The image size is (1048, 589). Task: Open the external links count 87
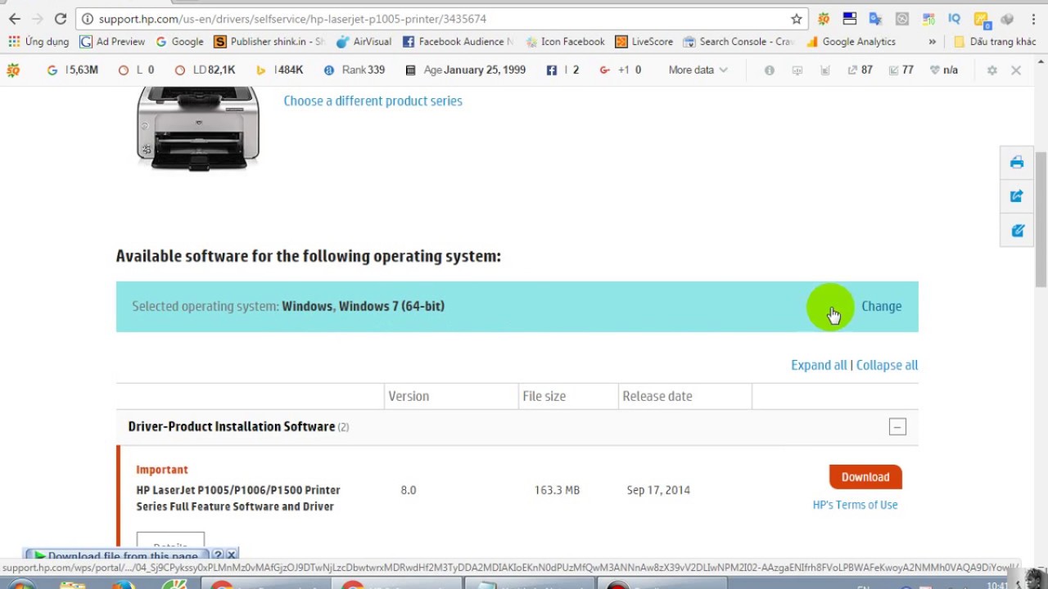tap(860, 70)
